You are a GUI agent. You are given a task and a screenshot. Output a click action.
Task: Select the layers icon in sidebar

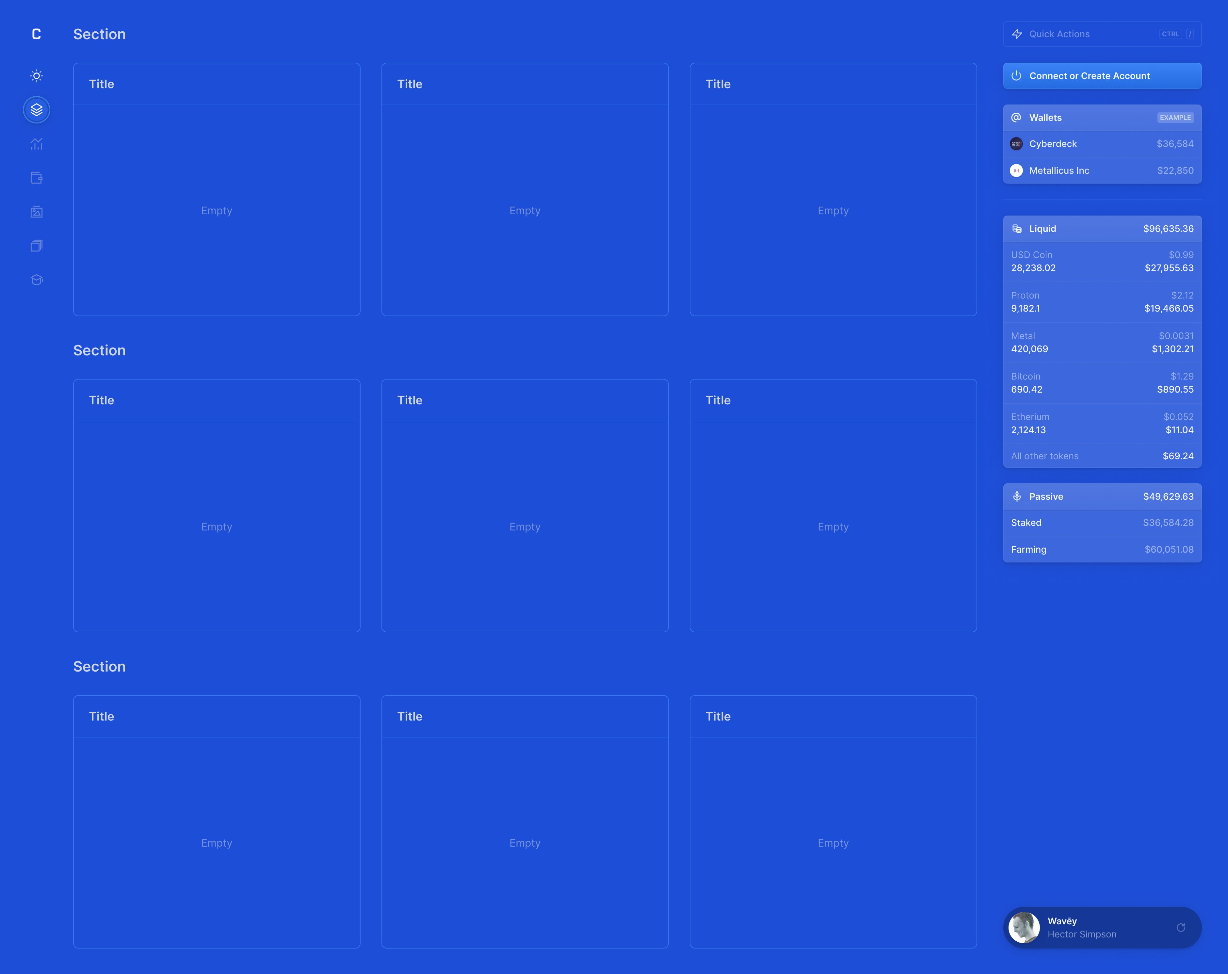pos(37,109)
